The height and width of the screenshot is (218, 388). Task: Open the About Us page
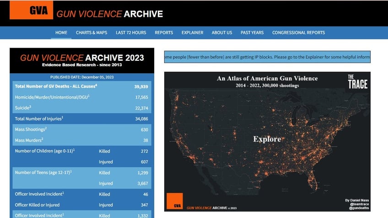tap(222, 32)
